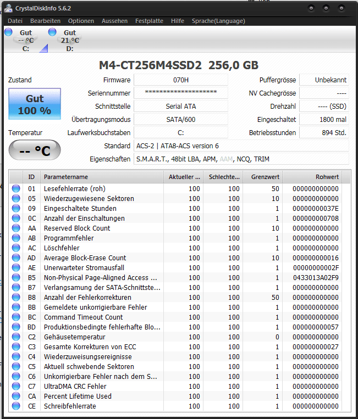Click status icon of UltraDMA CRC Fehler row

point(16,386)
